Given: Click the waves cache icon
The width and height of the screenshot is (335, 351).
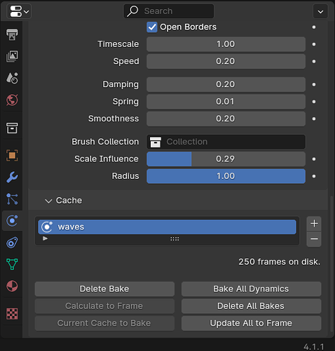Looking at the screenshot, I should point(47,227).
